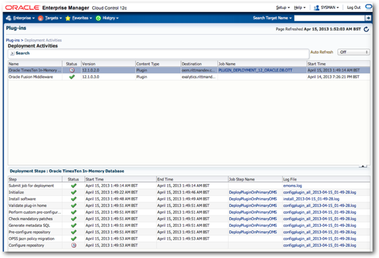The image size is (379, 258).
Task: Open the Favorites menu
Action: (82, 18)
